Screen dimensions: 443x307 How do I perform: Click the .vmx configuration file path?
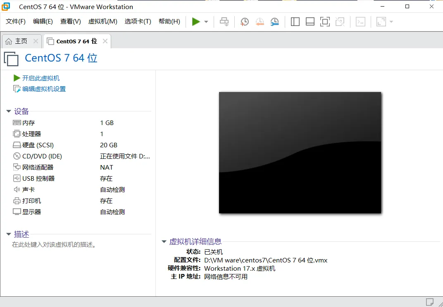(x=266, y=260)
